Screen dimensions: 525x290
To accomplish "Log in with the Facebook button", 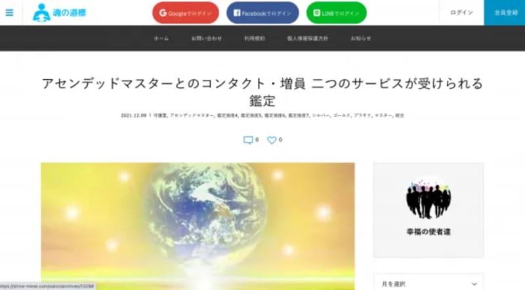I will click(262, 12).
